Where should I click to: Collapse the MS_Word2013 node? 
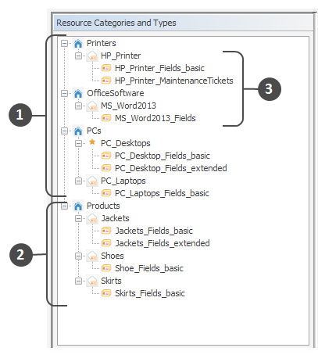[78, 106]
